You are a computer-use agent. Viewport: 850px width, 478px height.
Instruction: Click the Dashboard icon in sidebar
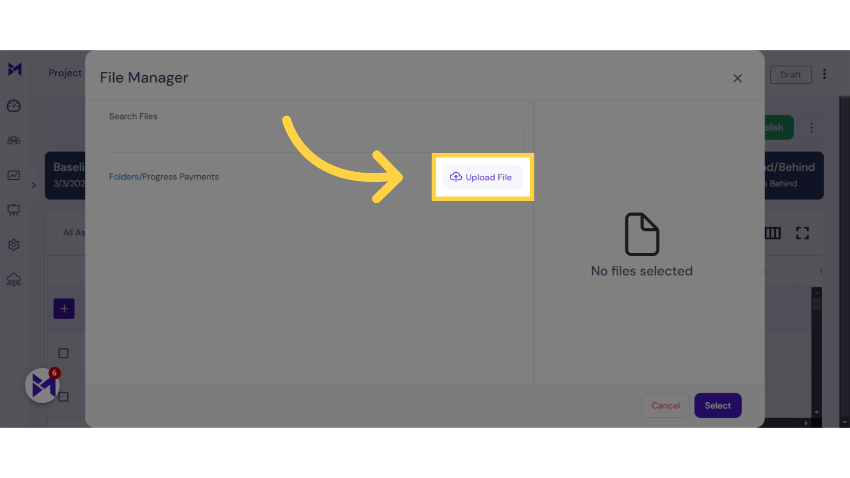14,106
